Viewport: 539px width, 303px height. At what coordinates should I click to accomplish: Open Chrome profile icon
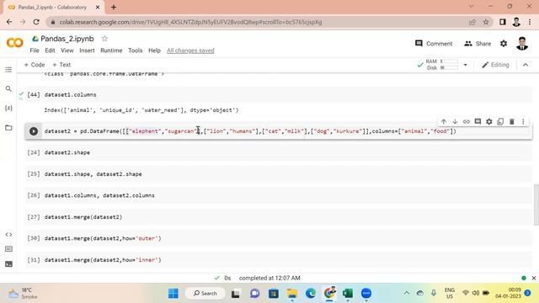(516, 22)
